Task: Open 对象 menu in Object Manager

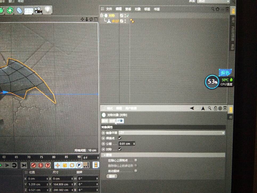Action: (x=138, y=9)
